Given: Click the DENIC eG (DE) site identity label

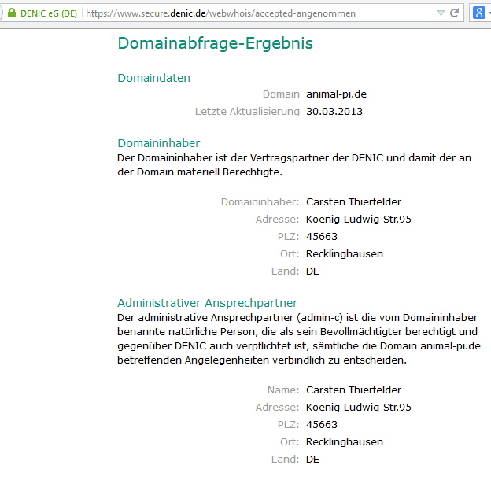Looking at the screenshot, I should click(x=49, y=13).
